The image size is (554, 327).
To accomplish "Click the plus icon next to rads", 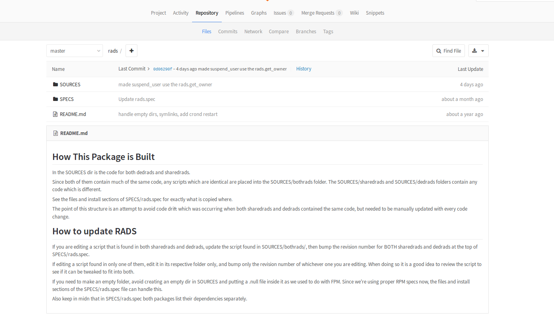I will (x=131, y=51).
